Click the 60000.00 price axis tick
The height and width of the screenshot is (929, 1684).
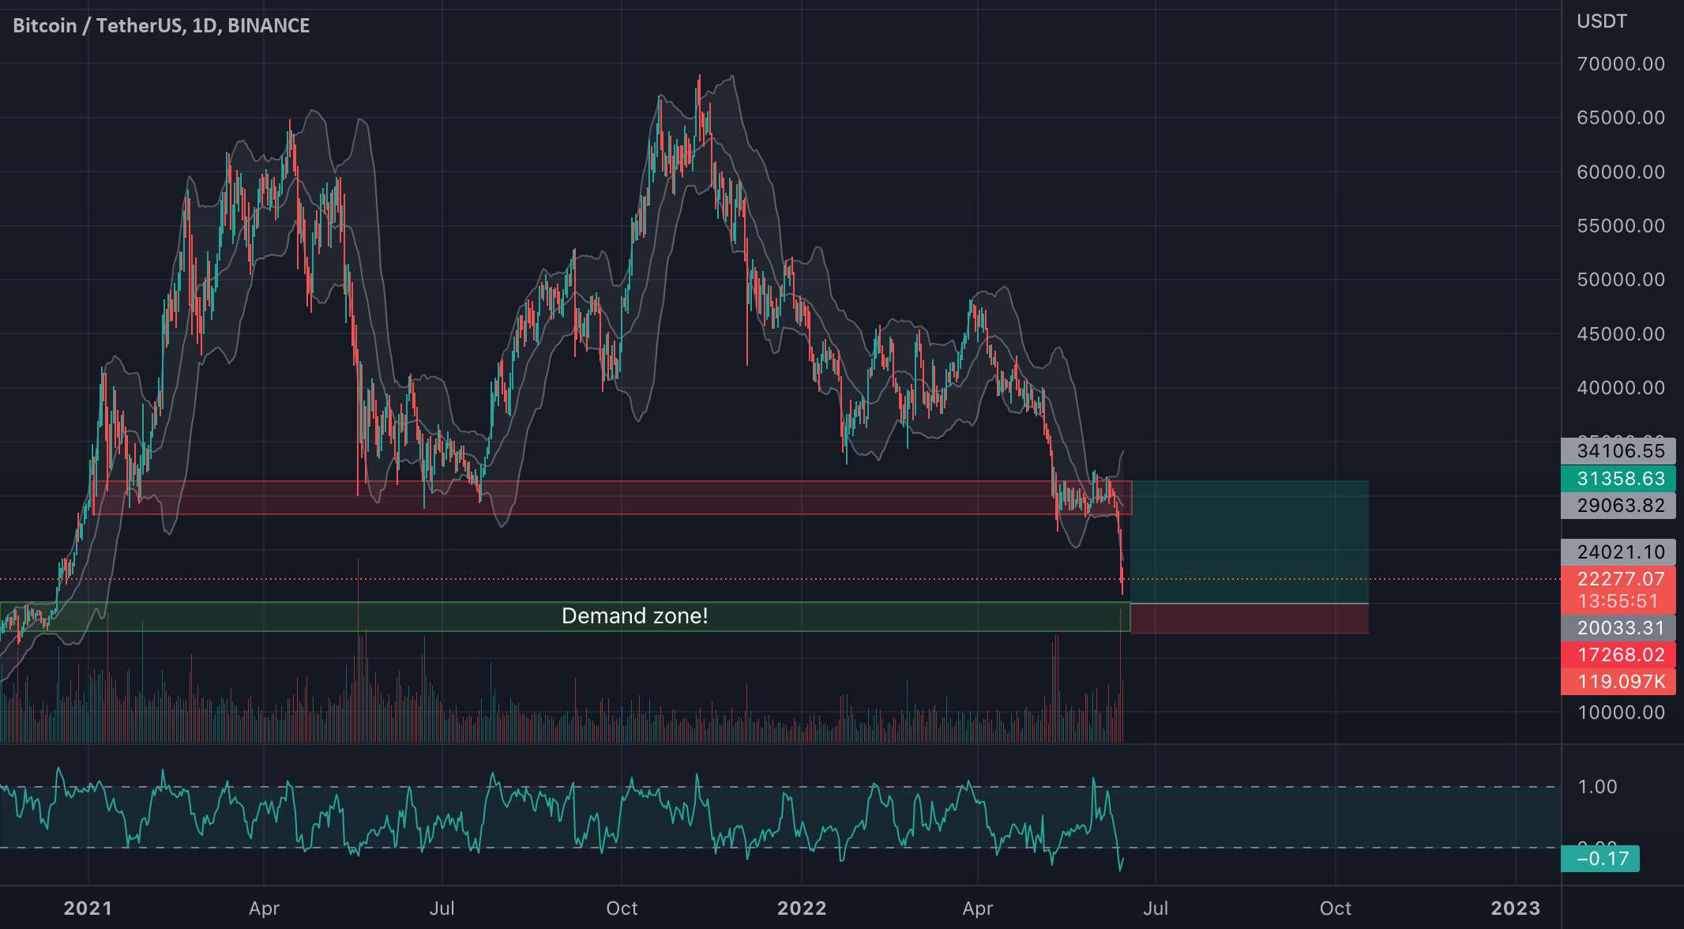point(1621,172)
